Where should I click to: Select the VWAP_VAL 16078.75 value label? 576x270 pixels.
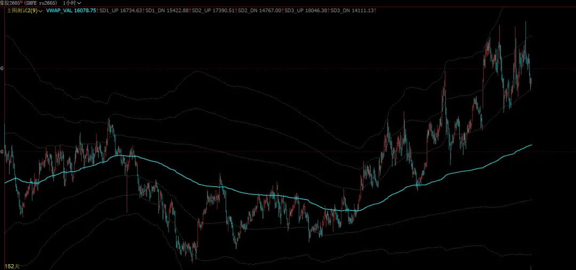[x=71, y=11]
